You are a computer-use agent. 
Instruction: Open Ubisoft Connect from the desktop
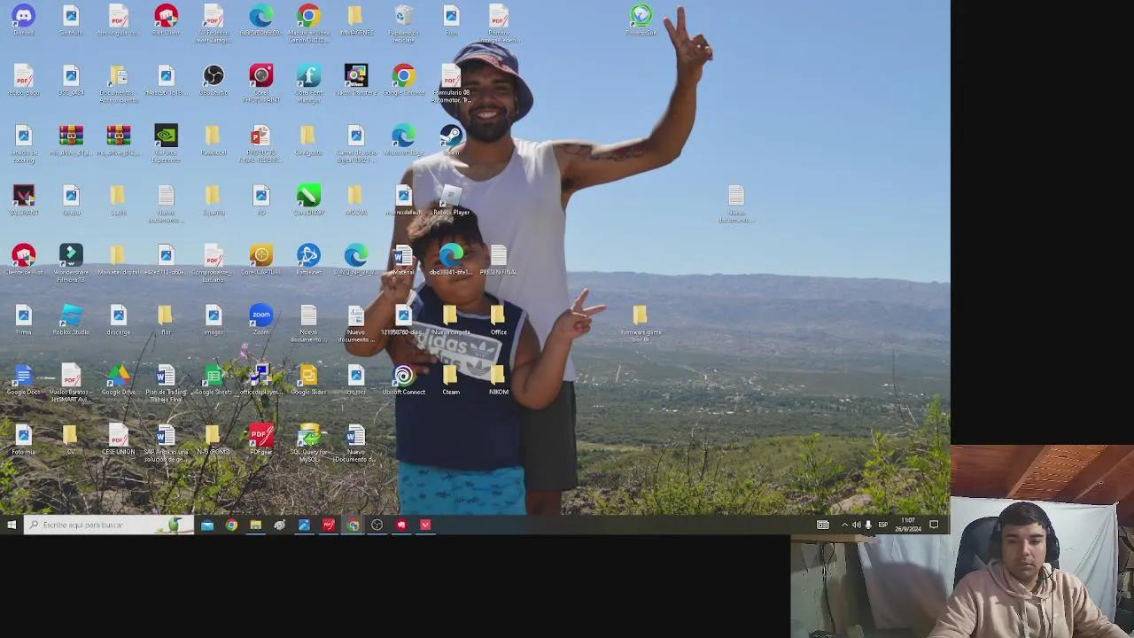(404, 374)
